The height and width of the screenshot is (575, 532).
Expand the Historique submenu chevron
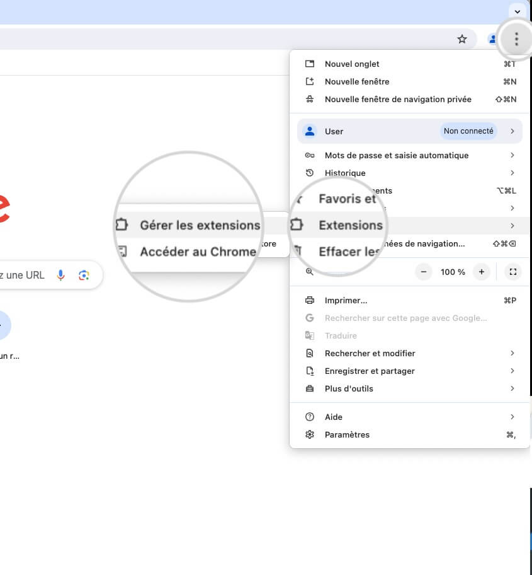[x=512, y=173]
